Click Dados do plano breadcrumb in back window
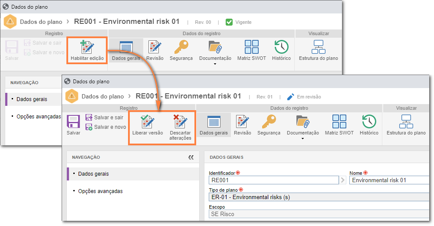 point(41,22)
